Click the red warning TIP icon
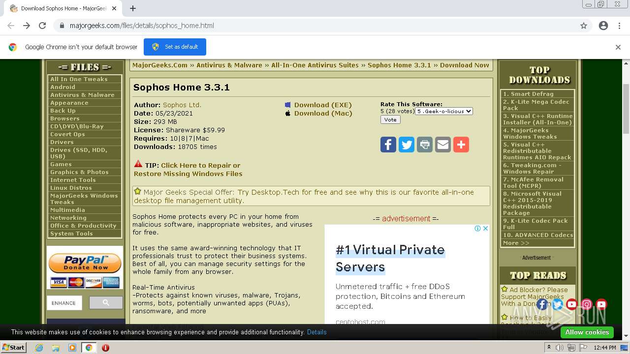 click(x=138, y=164)
